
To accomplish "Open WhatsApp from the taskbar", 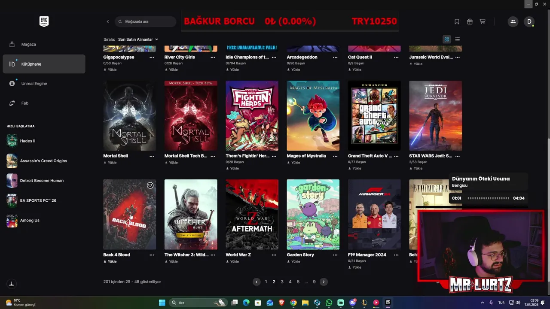I will 329,303.
